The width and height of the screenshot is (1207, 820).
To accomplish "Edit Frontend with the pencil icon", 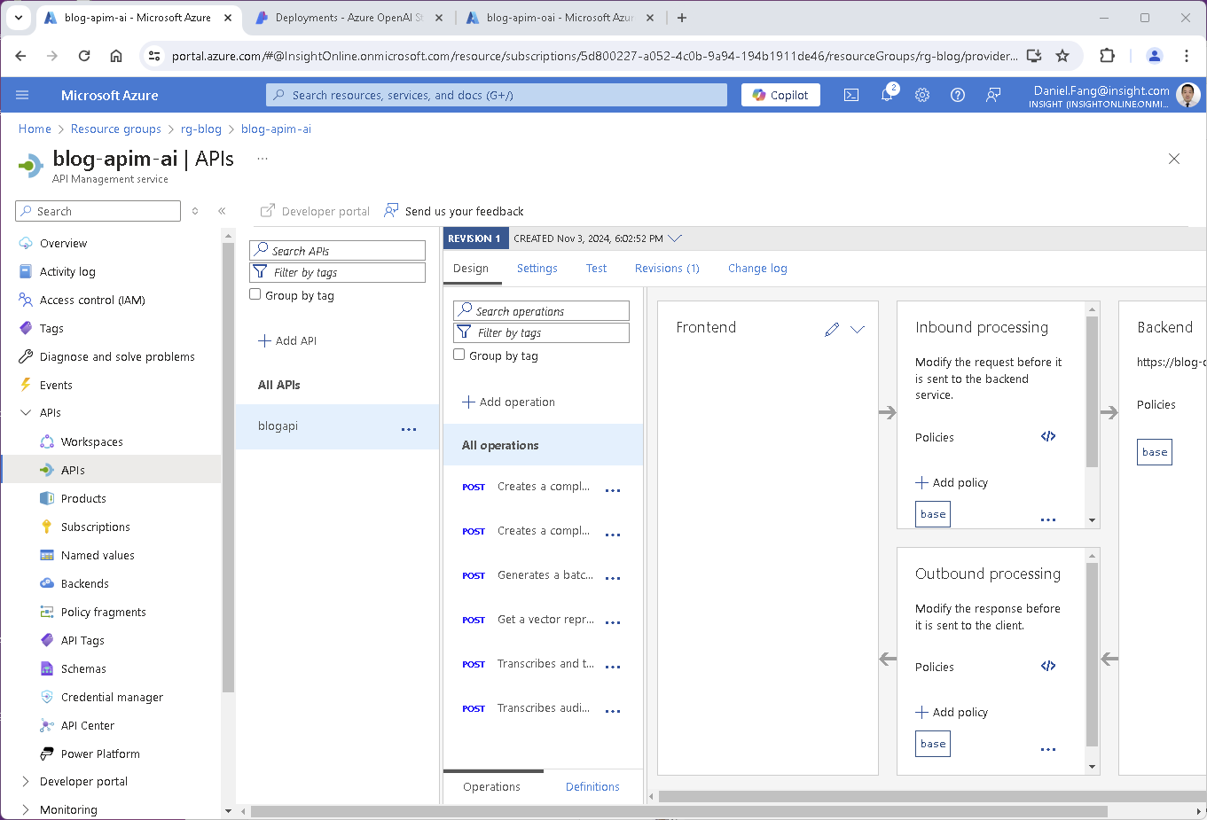I will 832,329.
